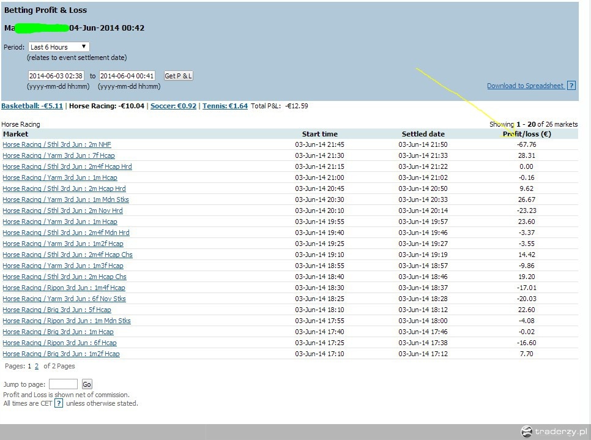Select the settled date 03-Jun-14 18:37
The width and height of the screenshot is (591, 440).
point(423,288)
